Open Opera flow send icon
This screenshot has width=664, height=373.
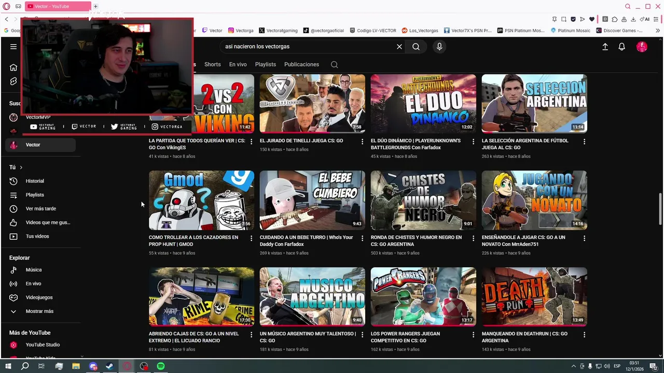coord(583,19)
